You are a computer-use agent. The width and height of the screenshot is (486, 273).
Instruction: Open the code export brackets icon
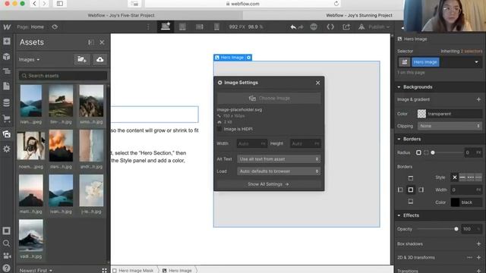330,27
